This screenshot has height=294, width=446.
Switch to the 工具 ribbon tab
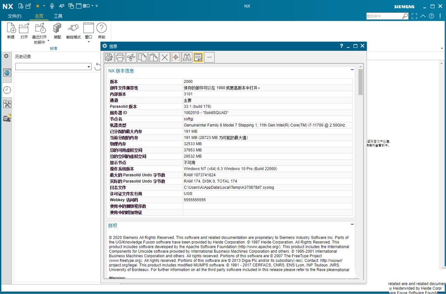(58, 16)
